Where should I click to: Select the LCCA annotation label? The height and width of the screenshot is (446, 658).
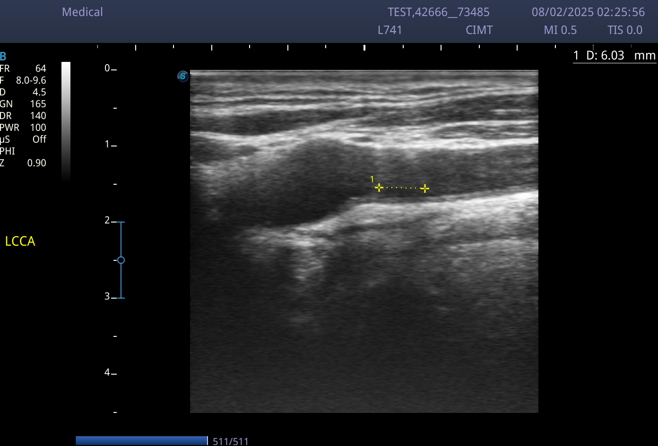click(x=20, y=241)
